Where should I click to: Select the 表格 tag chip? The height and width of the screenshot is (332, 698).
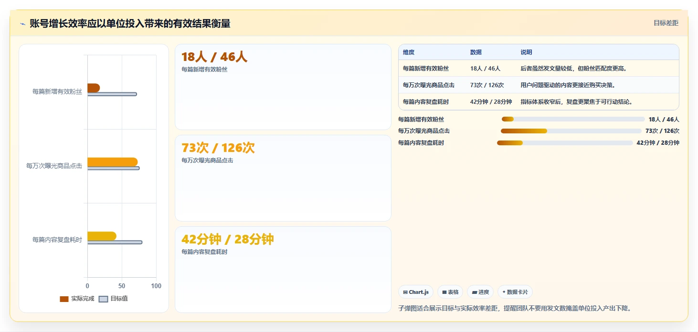450,292
